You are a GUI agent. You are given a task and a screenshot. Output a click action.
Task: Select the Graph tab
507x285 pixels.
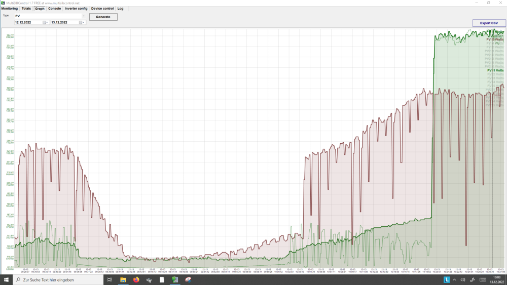tap(40, 9)
